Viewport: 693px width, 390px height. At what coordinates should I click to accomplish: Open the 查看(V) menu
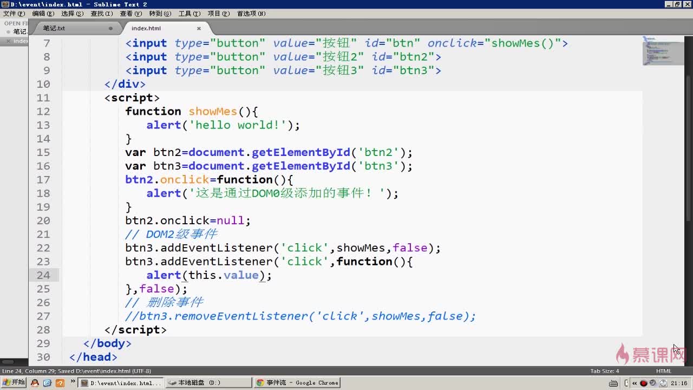(131, 14)
